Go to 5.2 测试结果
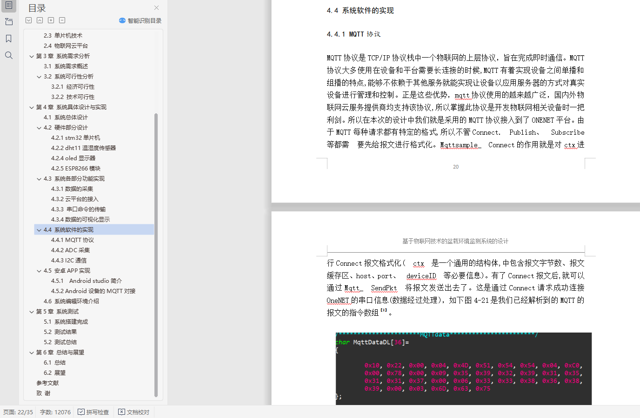The width and height of the screenshot is (640, 418). click(60, 332)
